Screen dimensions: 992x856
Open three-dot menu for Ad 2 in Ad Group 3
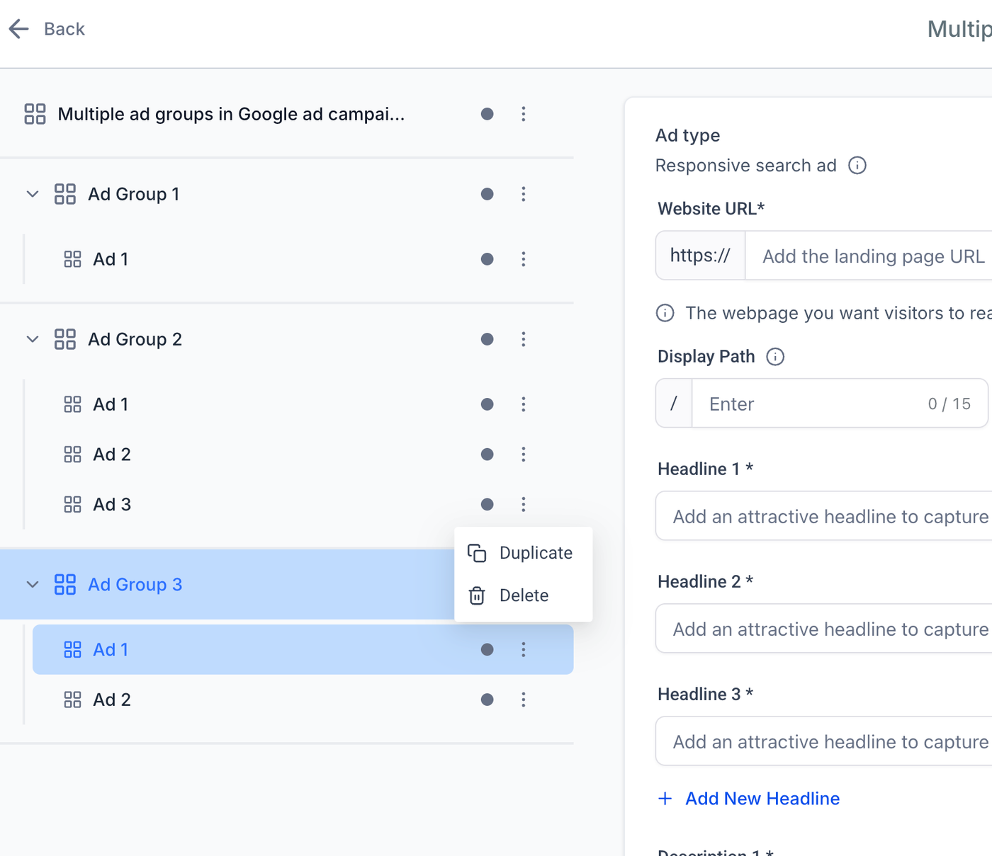(524, 700)
